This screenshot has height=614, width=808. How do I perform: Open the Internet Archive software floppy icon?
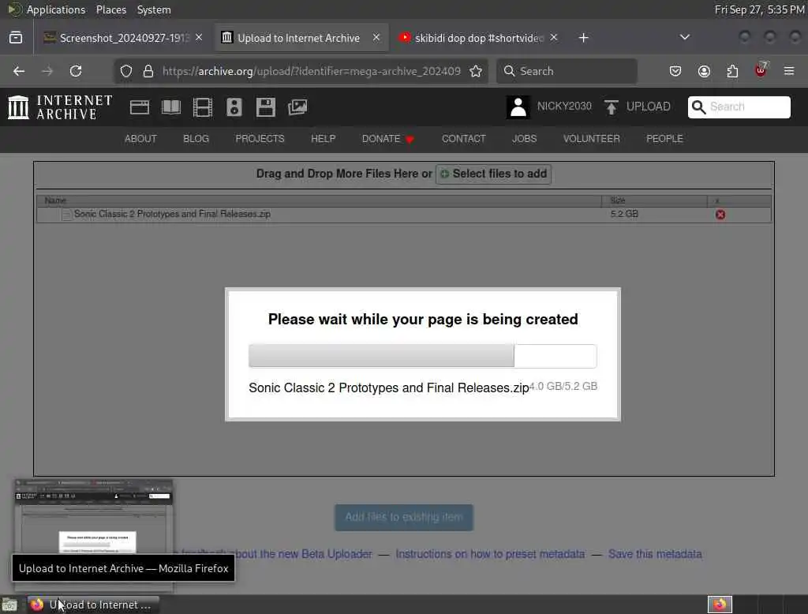266,107
